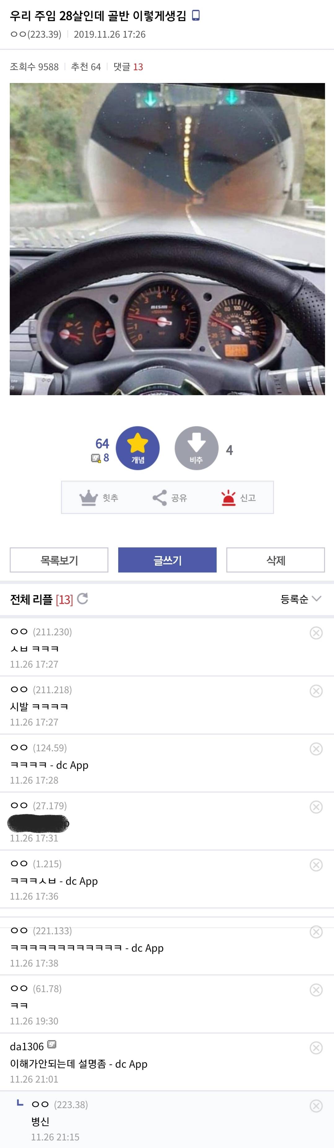Refresh the comment list icon
Viewport: 334px width, 1148px height.
coord(82,598)
